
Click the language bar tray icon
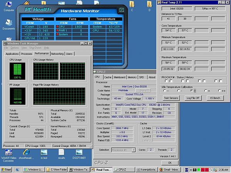pyautogui.click(x=186, y=170)
